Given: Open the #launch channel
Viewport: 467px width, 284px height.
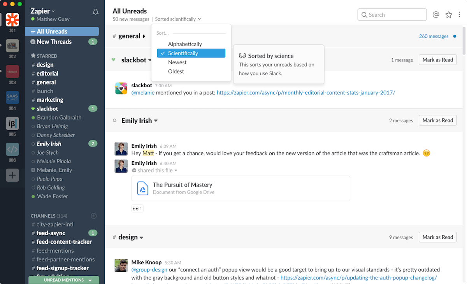Looking at the screenshot, I should coord(42,91).
